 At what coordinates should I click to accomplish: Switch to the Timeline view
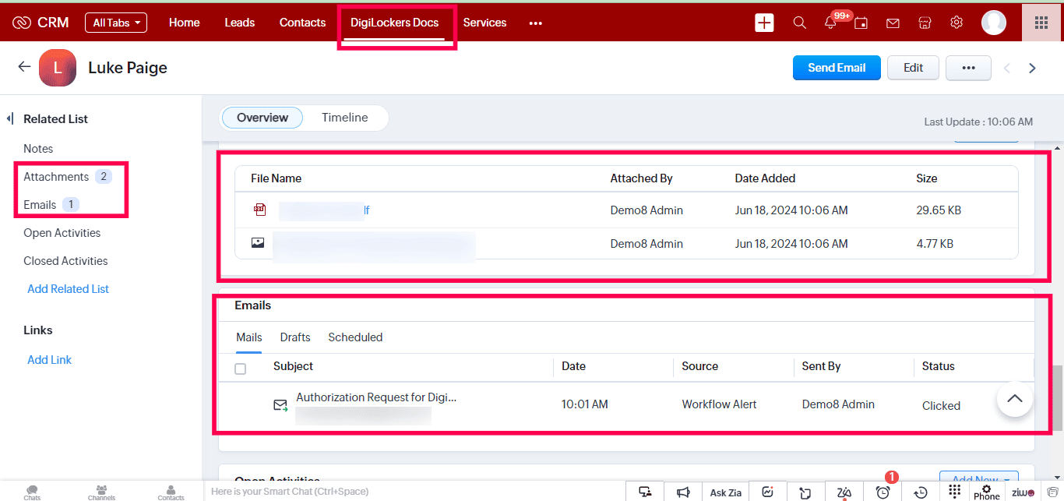pos(345,118)
